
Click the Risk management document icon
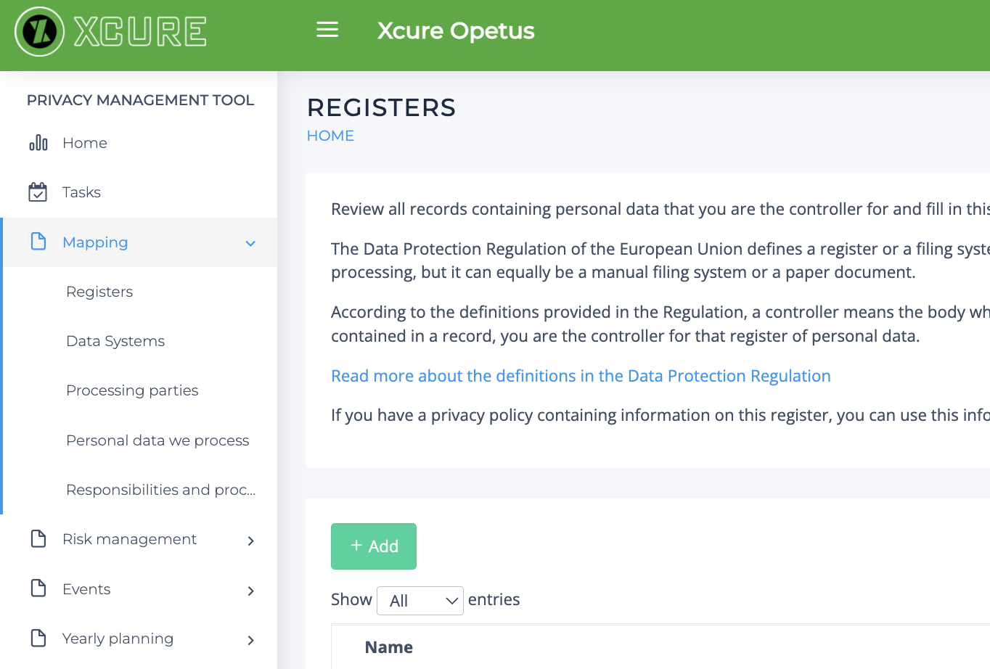[x=38, y=539]
